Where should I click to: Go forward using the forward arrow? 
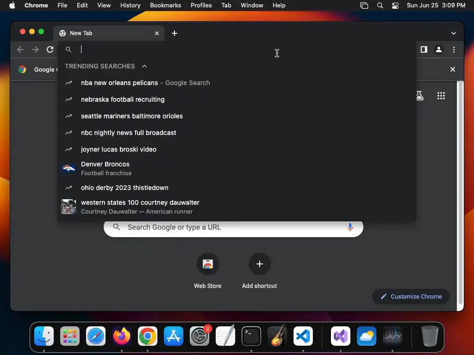point(35,49)
